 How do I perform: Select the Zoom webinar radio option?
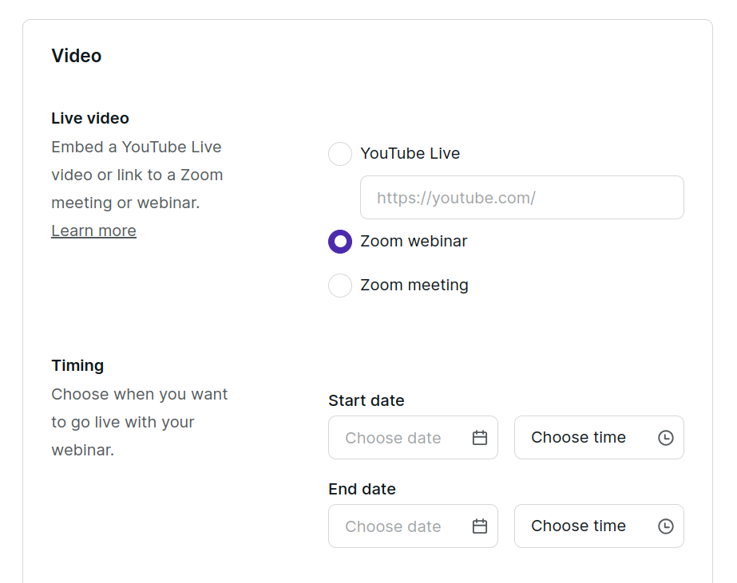pos(340,242)
